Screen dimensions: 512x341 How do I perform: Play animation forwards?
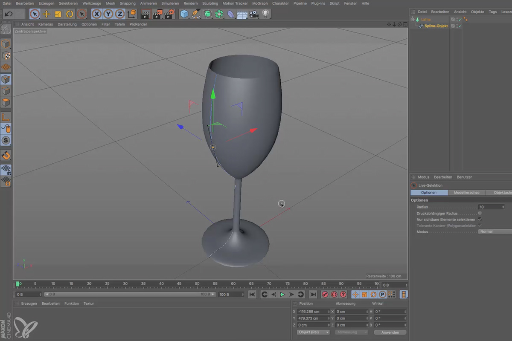point(282,295)
